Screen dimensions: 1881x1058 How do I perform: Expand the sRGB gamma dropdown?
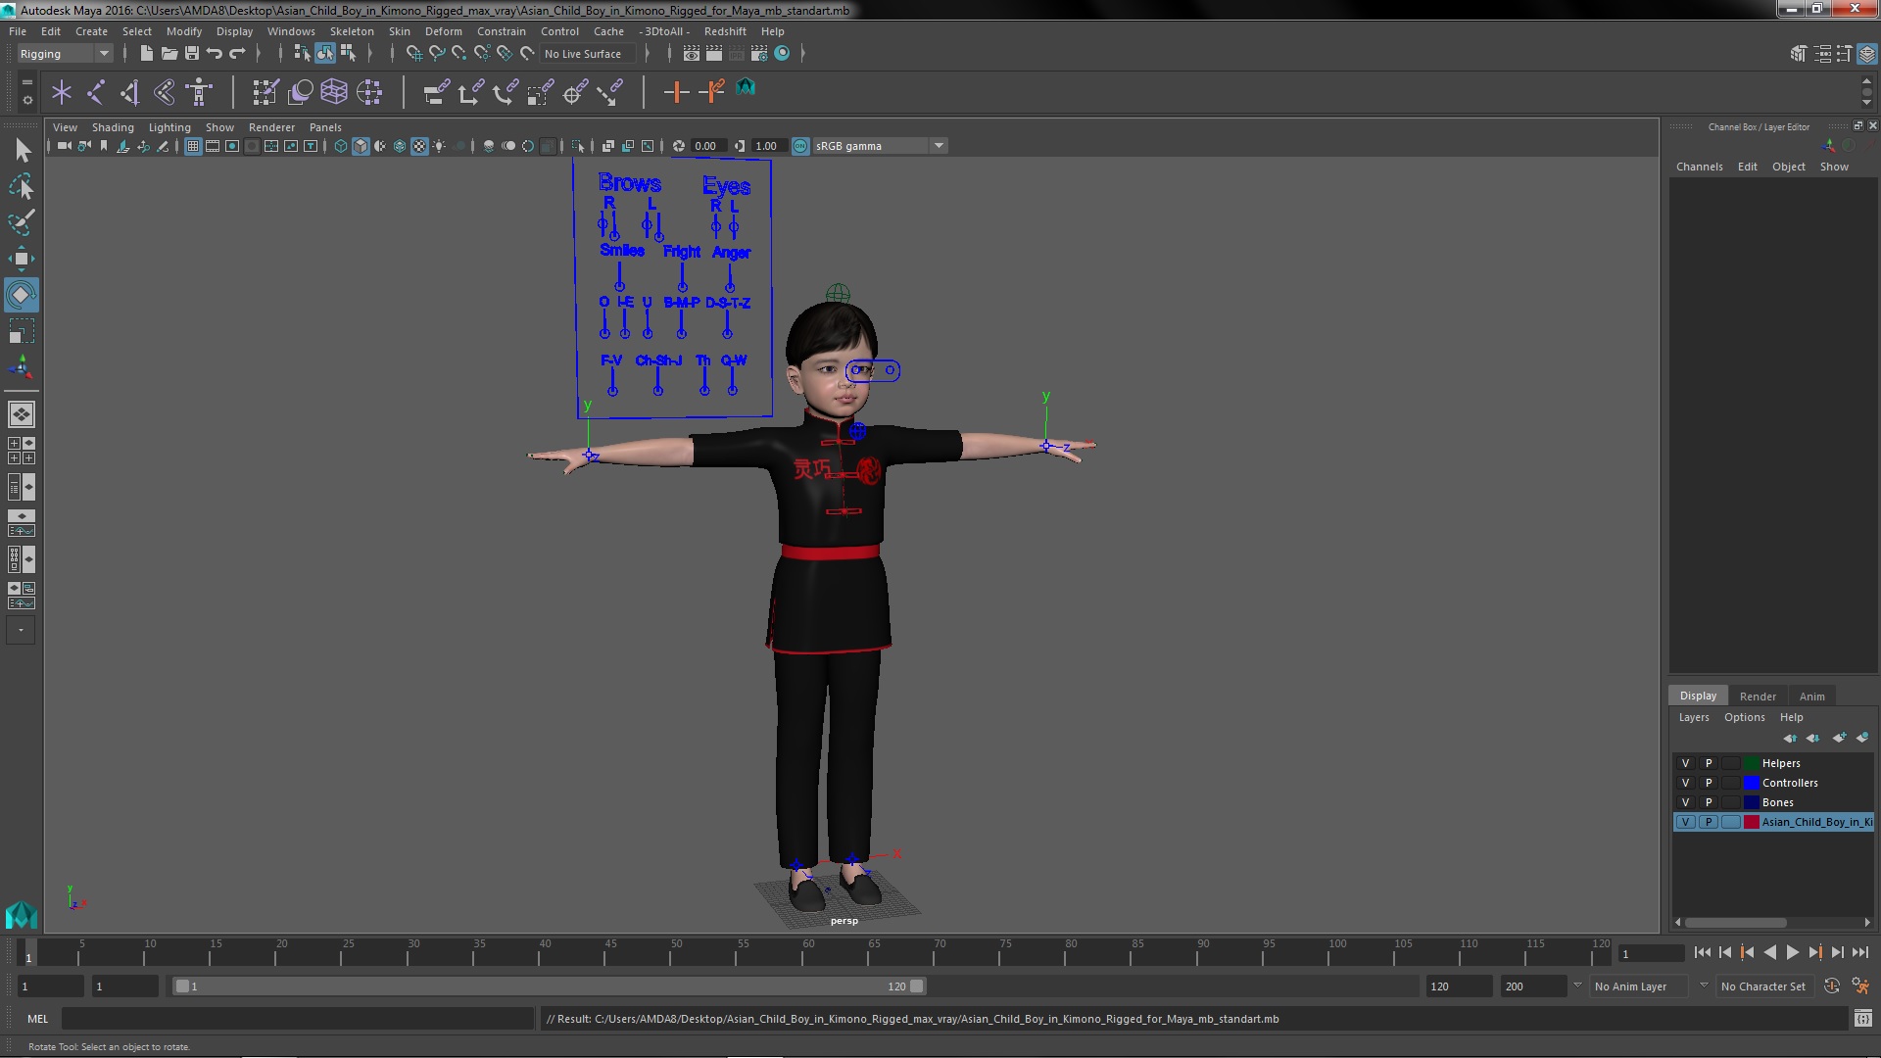coord(938,145)
